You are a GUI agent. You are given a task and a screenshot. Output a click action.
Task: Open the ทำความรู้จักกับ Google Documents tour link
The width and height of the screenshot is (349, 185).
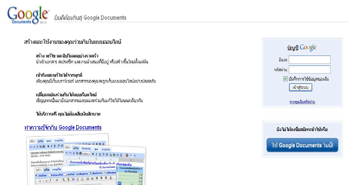[x=63, y=128]
